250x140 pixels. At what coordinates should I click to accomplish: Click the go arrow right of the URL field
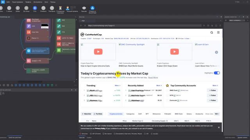coord(204,26)
